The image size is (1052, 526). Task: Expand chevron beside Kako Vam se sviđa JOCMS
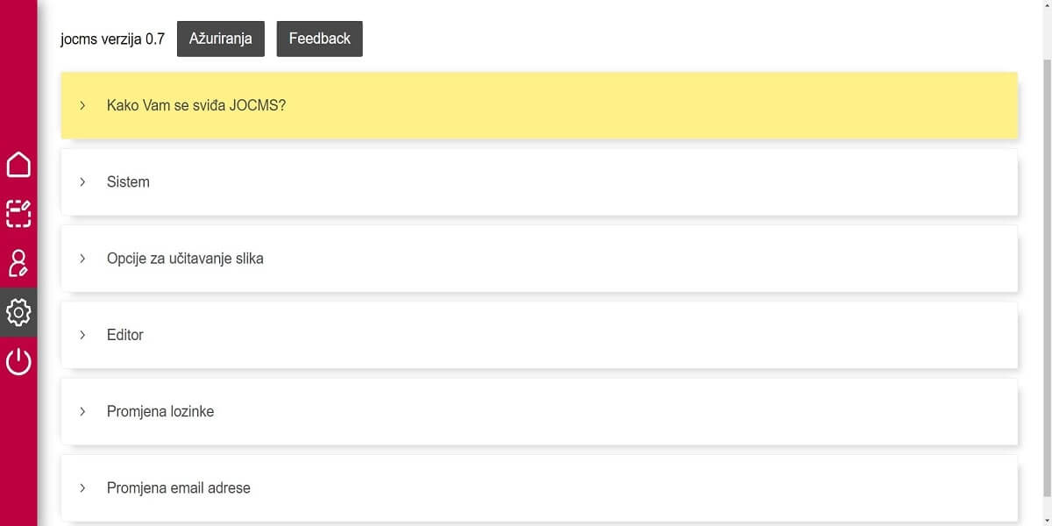pos(82,105)
